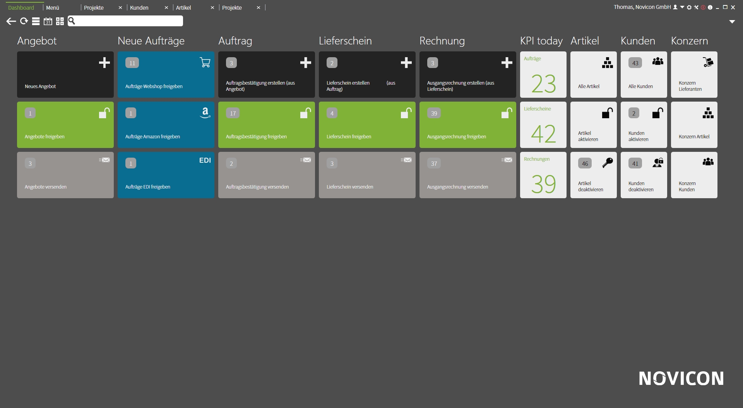
Task: Show the info icon details
Action: 710,7
